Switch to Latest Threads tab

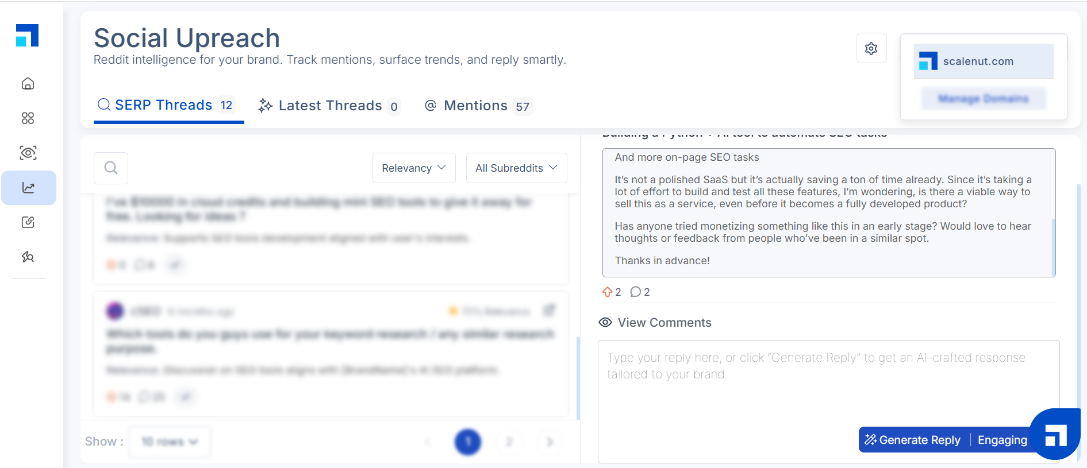tap(329, 106)
